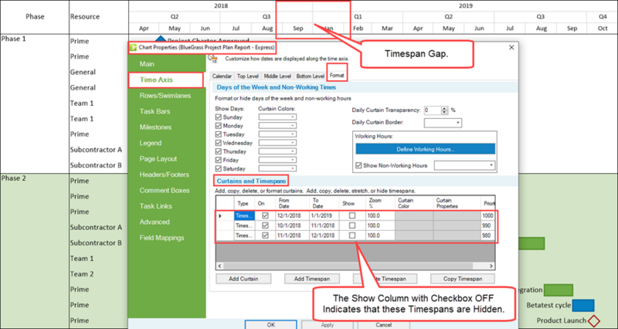Image resolution: width=618 pixels, height=329 pixels.
Task: Switch to the Bottom Level tab
Action: (311, 76)
